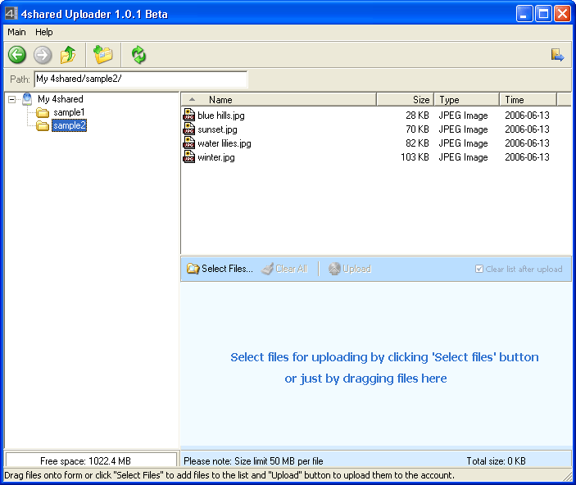Click the Type column header
Image resolution: width=576 pixels, height=485 pixels.
466,100
